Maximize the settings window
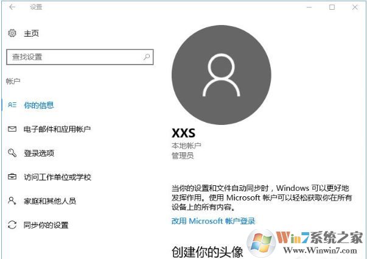Image resolution: width=367 pixels, height=259 pixels. tap(332, 7)
